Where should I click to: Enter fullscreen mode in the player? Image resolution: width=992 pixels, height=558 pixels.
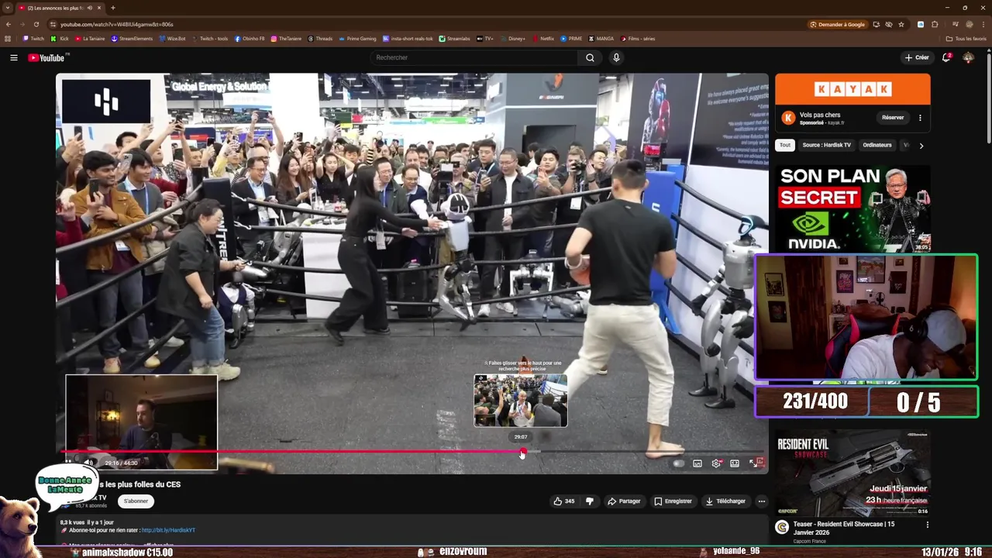coord(753,463)
